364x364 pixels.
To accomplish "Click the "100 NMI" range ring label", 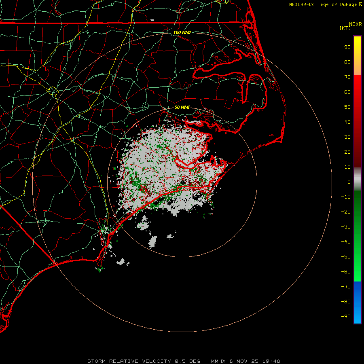I will [182, 32].
